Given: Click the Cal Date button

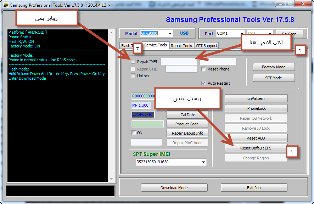Looking at the screenshot, I should click(187, 115).
